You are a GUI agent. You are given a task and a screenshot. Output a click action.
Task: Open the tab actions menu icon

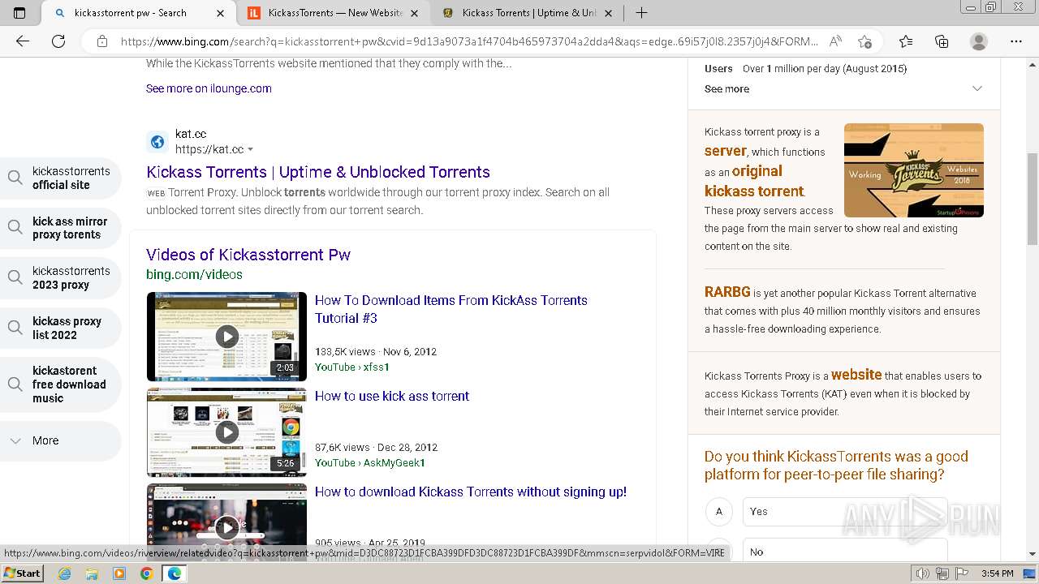click(19, 13)
